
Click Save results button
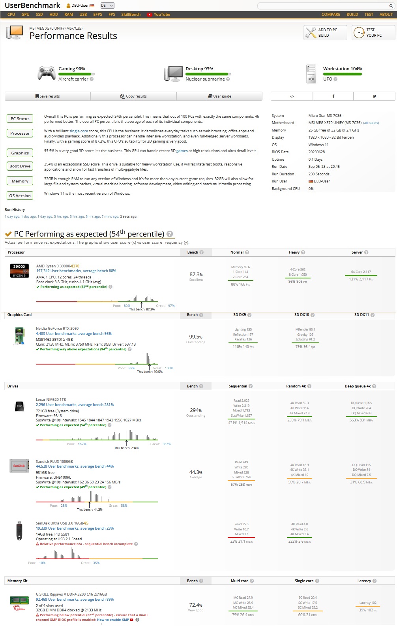[x=47, y=96]
